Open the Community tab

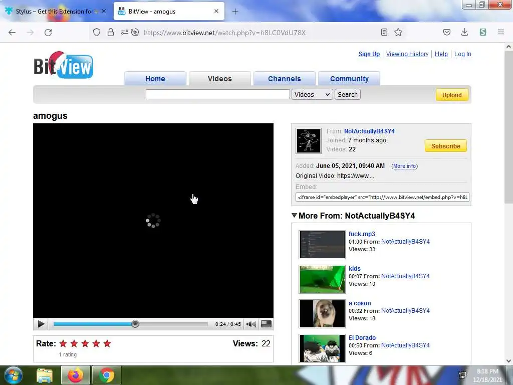(349, 79)
